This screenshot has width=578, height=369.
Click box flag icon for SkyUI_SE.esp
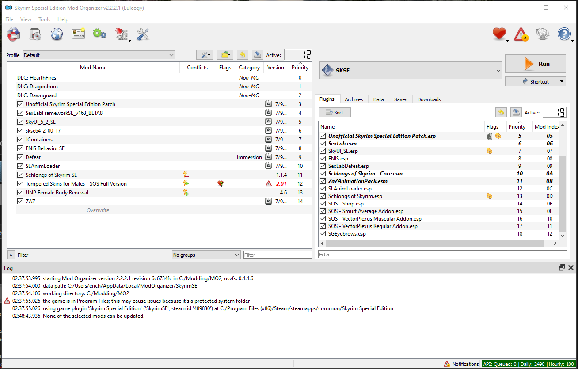click(489, 151)
